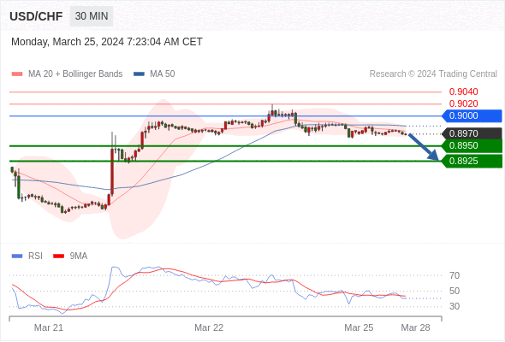This screenshot has width=505, height=342.
Task: Click the Mar 28 date axis label
Action: (415, 327)
